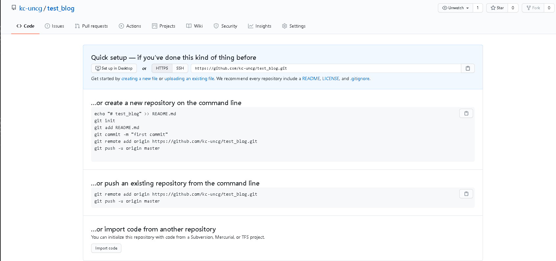Open the Projects tab
This screenshot has width=556, height=261.
coord(164,26)
